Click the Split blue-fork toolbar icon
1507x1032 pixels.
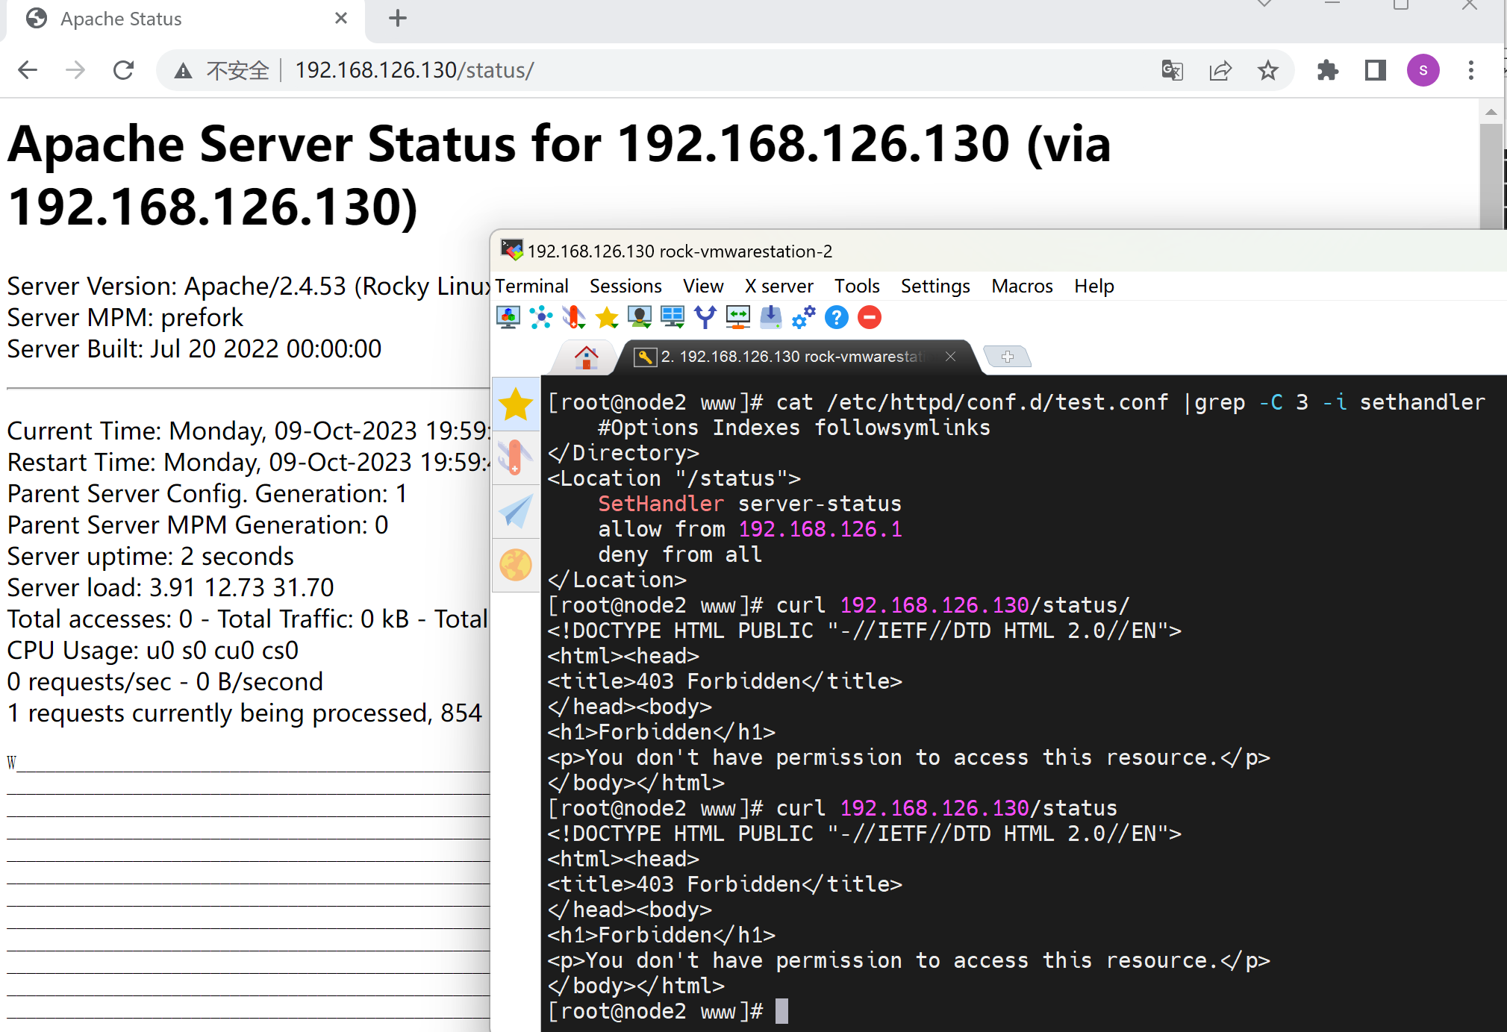pos(705,318)
